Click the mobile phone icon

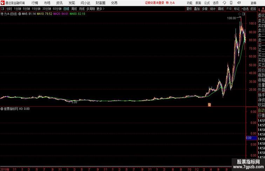pyautogui.click(x=231, y=3)
